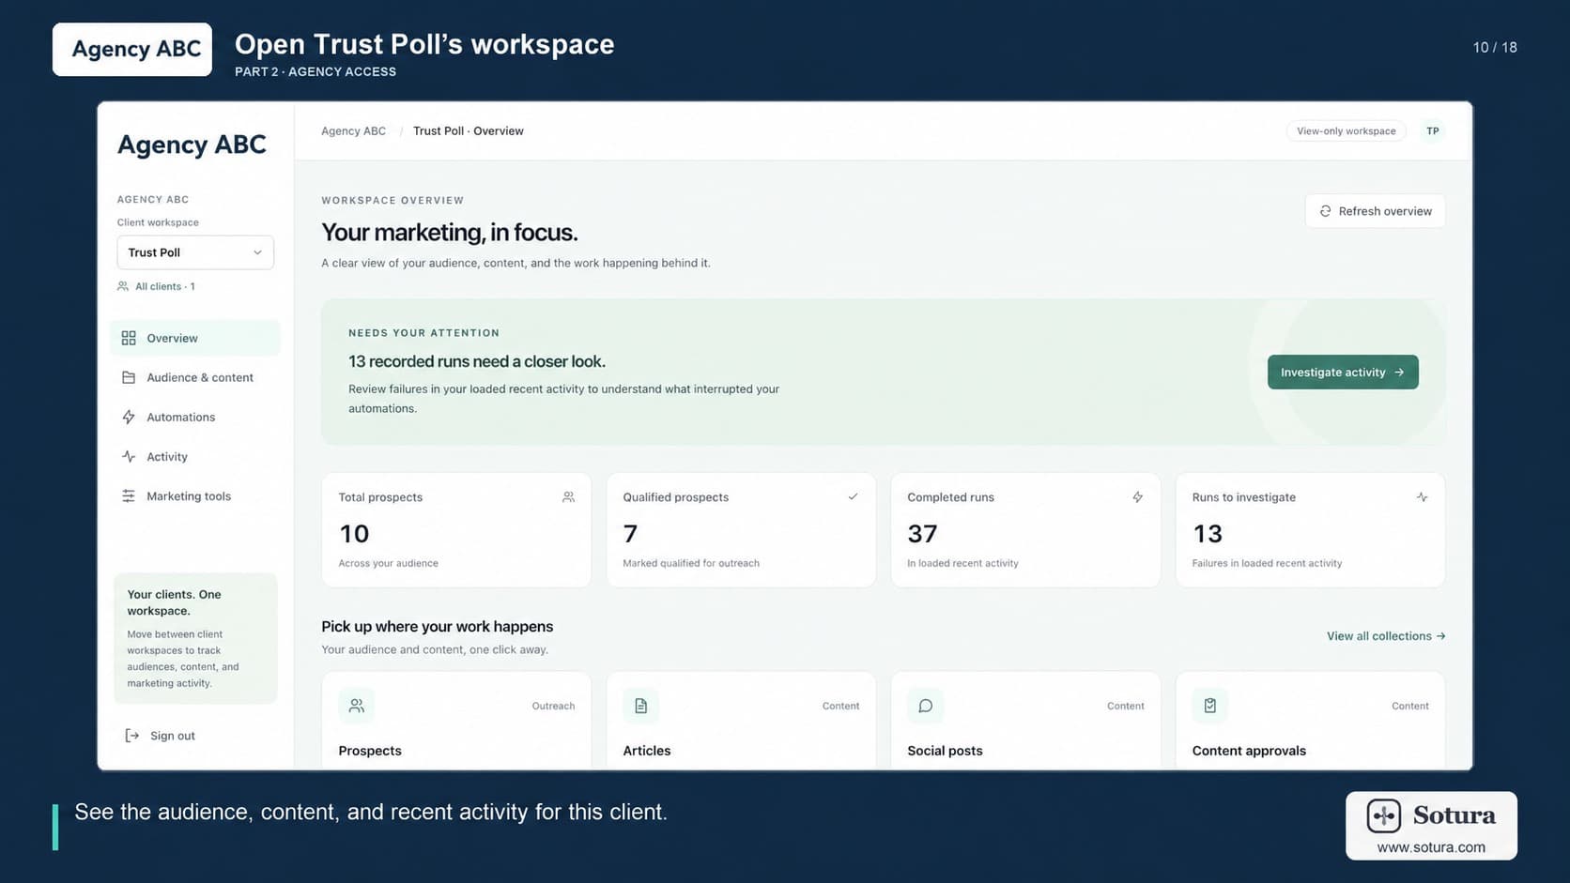The image size is (1570, 883).
Task: Open the Automations menu item
Action: 195,417
